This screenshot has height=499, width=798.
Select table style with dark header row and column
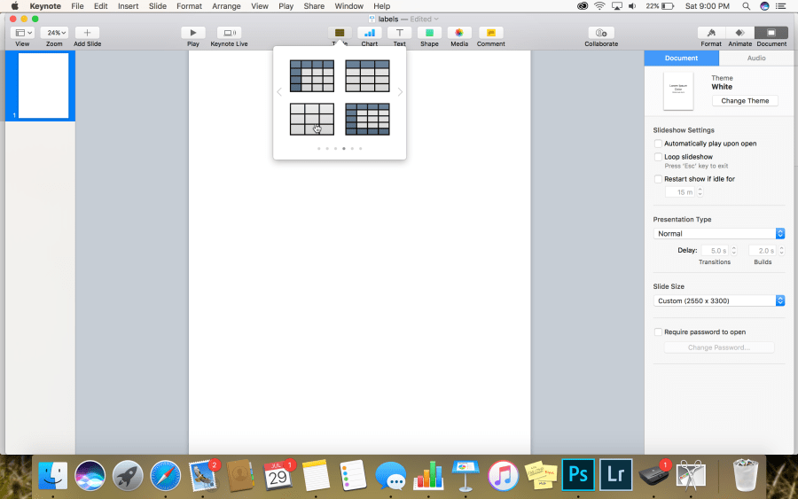tap(312, 76)
